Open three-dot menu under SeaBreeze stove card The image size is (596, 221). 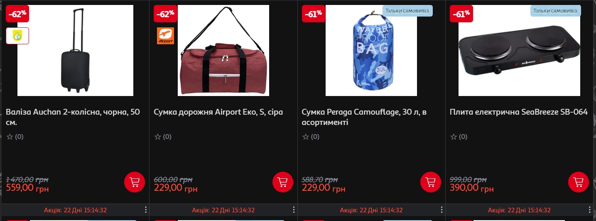(x=590, y=210)
